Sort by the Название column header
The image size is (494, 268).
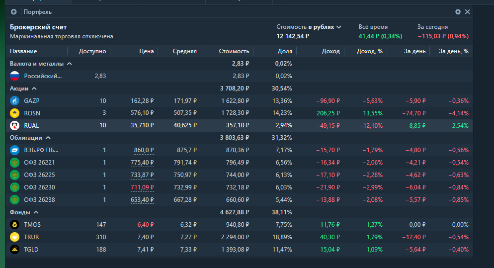coord(23,51)
